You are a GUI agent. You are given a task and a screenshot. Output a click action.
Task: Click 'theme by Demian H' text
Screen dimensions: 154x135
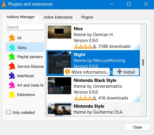pos(93,35)
